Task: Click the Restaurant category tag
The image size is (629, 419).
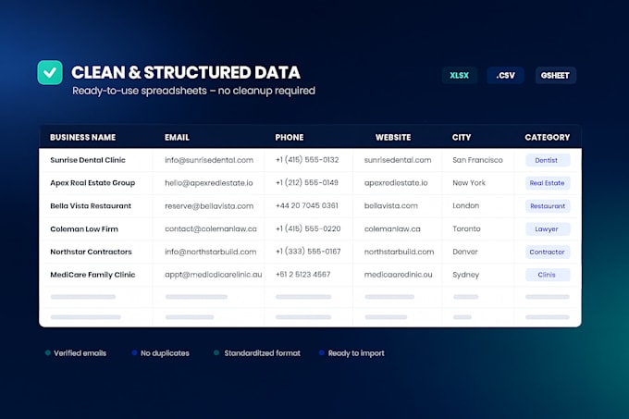Action: coord(548,206)
